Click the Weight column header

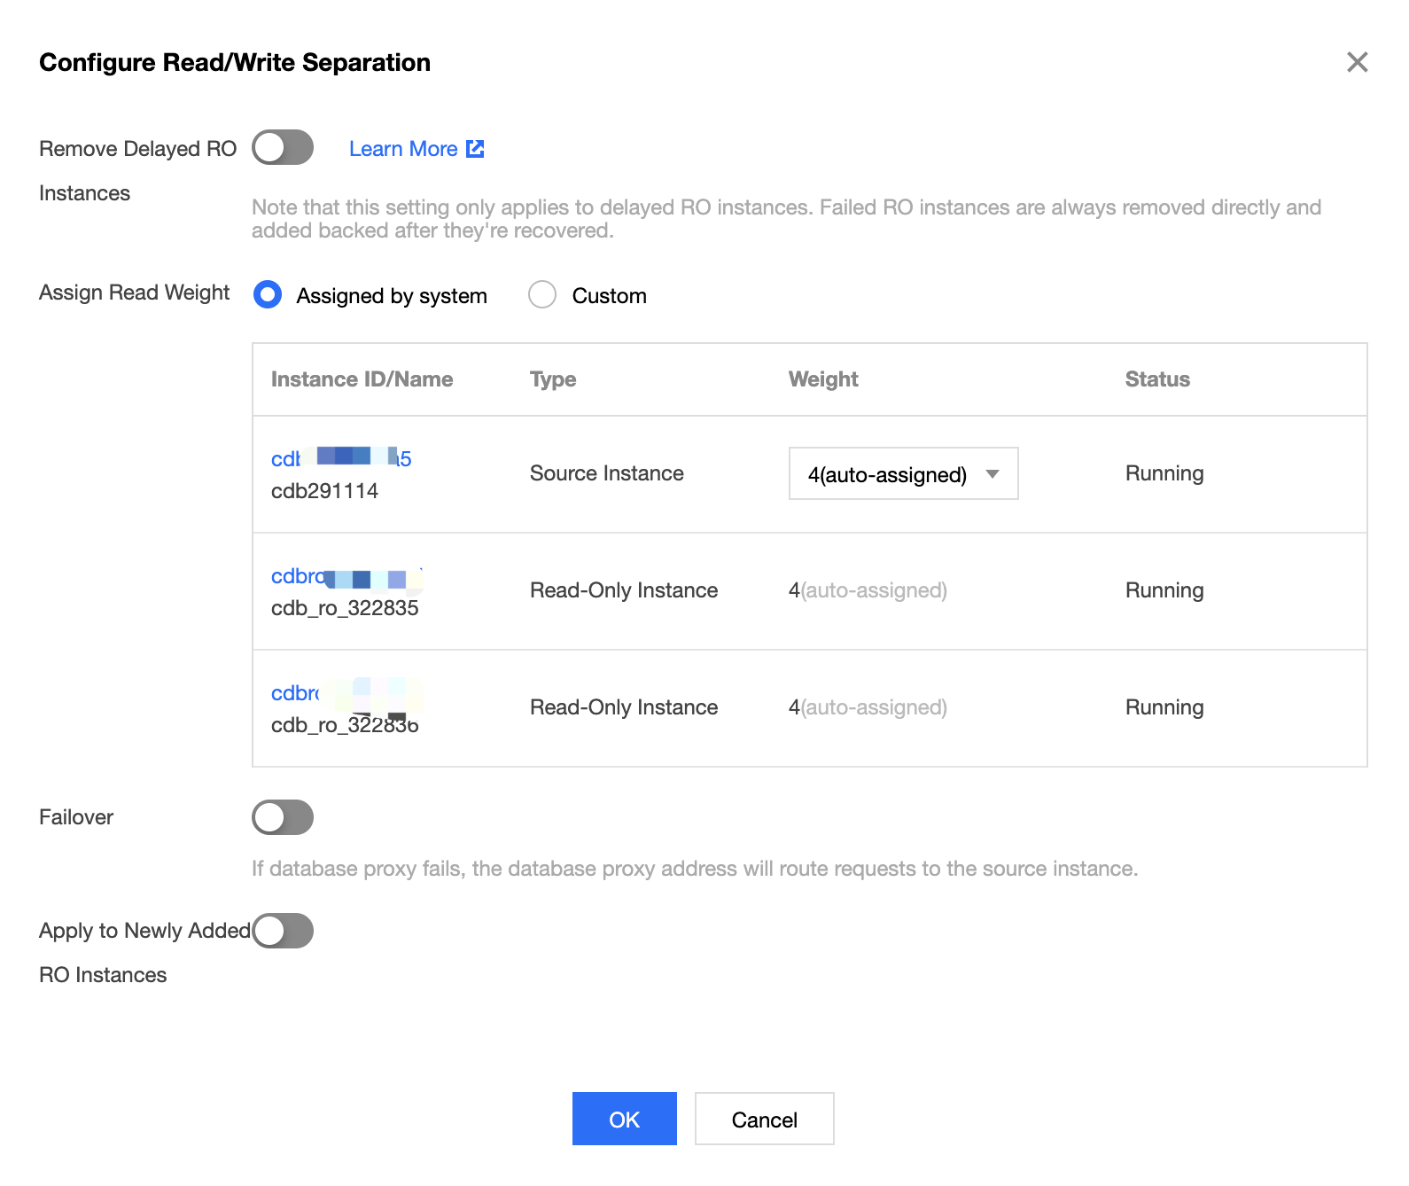(823, 379)
